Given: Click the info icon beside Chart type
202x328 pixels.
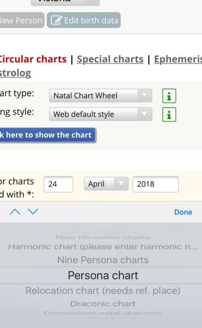Looking at the screenshot, I should point(169,96).
